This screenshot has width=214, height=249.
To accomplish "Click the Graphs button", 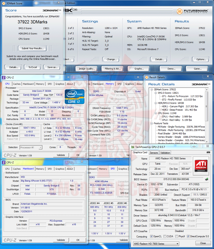I will (139, 69).
